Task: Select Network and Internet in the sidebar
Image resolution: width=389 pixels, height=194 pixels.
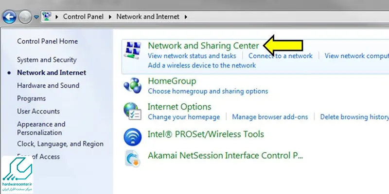Action: [52, 72]
